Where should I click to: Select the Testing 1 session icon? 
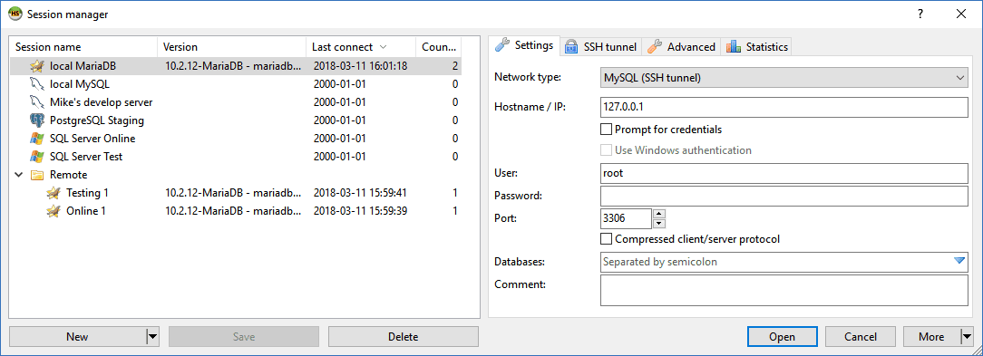coord(53,193)
